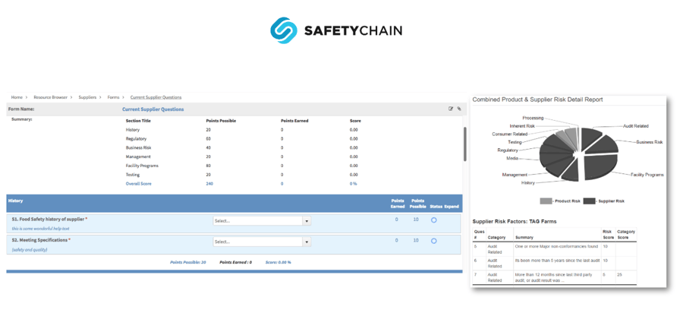
Task: Click the form's vertical scrollbar
Action: point(464,144)
